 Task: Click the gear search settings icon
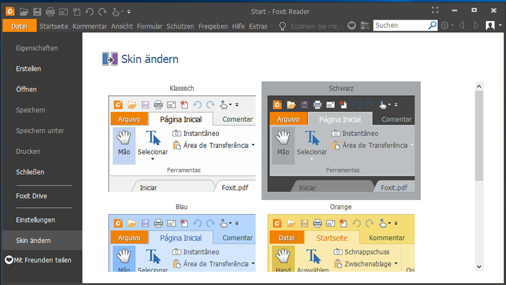[x=445, y=25]
